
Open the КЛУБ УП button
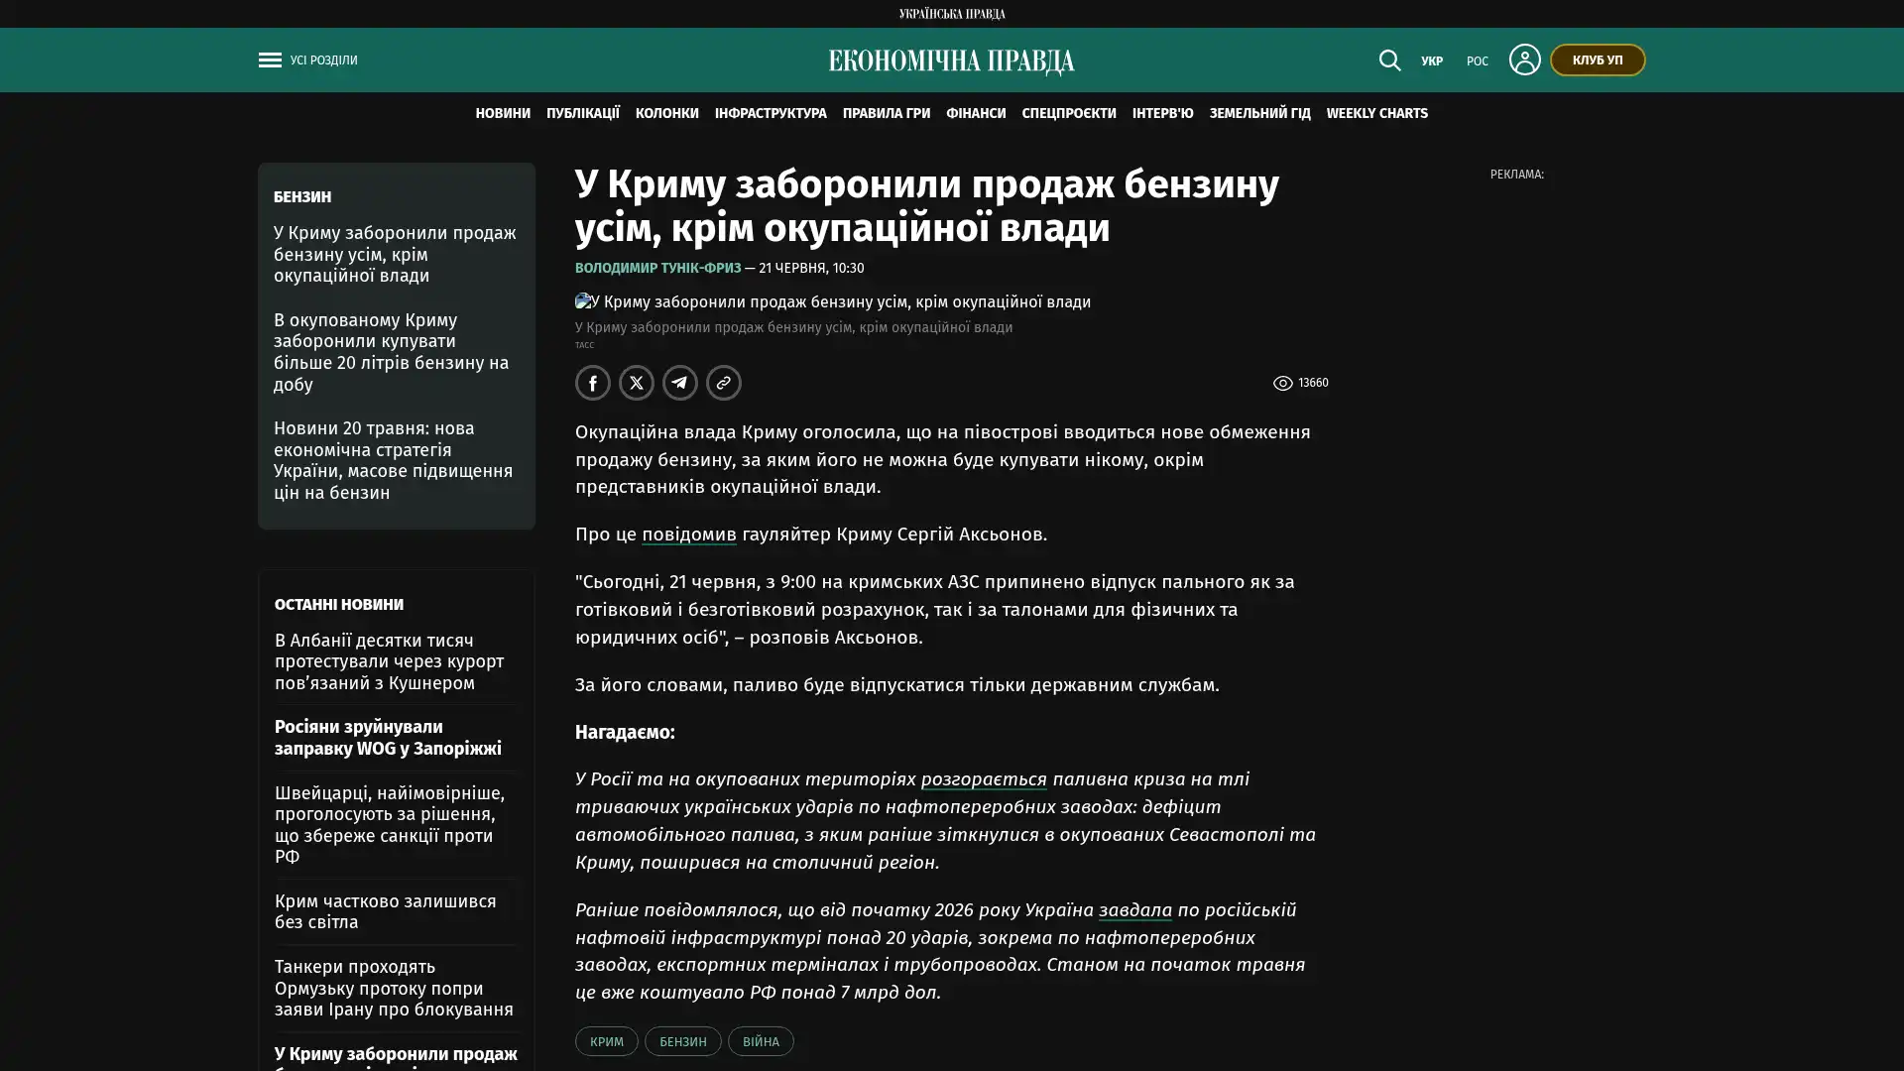pyautogui.click(x=1597, y=60)
